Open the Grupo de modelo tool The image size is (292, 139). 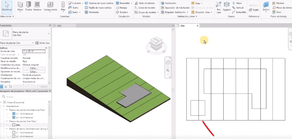tap(145, 12)
